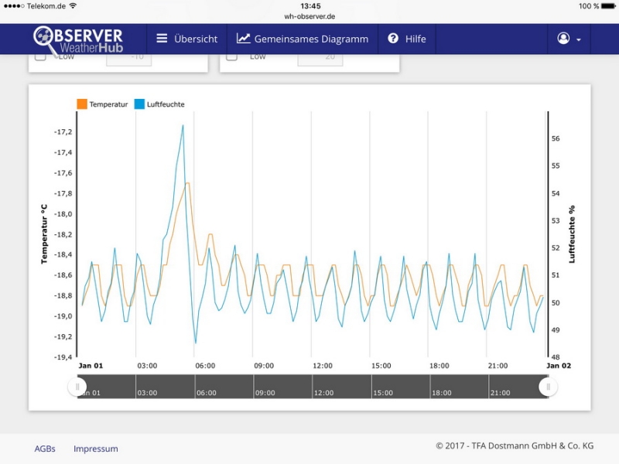
Task: Click the left range slider handle
Action: point(77,387)
